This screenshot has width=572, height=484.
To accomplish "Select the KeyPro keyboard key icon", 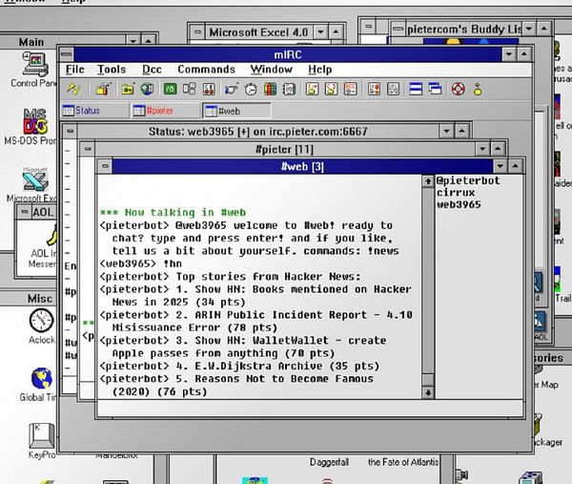I will pyautogui.click(x=42, y=435).
